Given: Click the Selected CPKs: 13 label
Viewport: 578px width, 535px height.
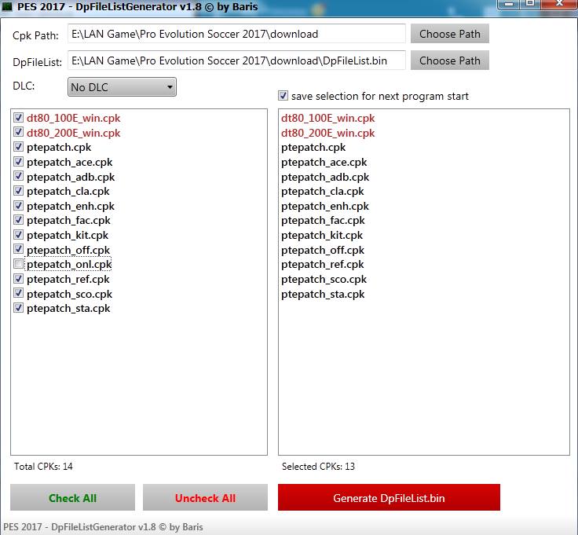Looking at the screenshot, I should pyautogui.click(x=318, y=467).
